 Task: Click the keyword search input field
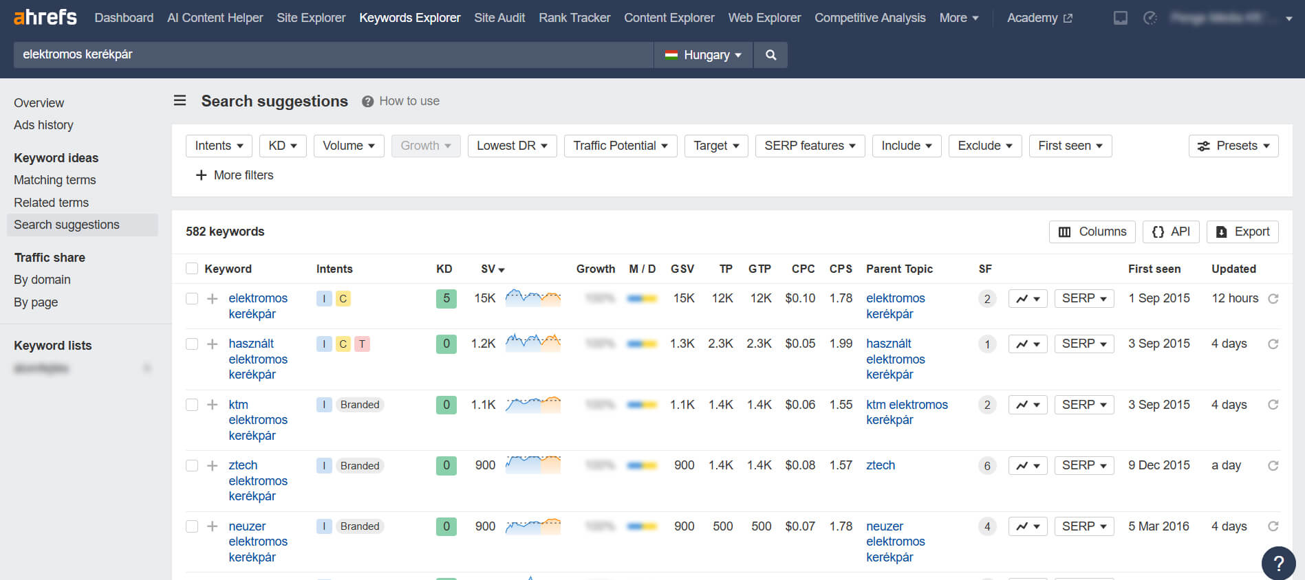pyautogui.click(x=334, y=55)
